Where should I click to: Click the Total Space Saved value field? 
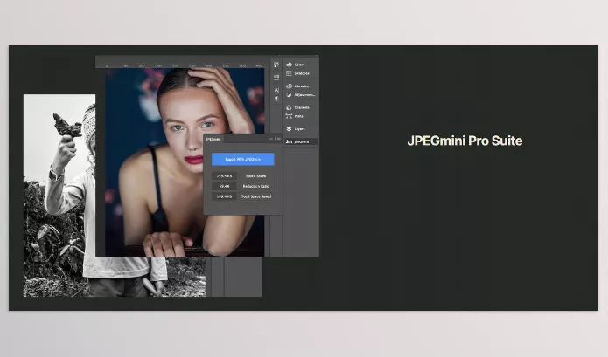[x=224, y=196]
